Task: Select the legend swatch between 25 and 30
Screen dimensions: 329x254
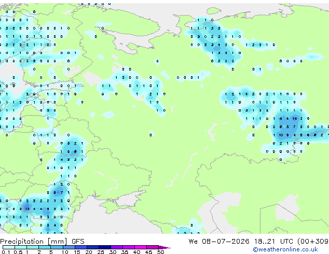Action: [105, 247]
